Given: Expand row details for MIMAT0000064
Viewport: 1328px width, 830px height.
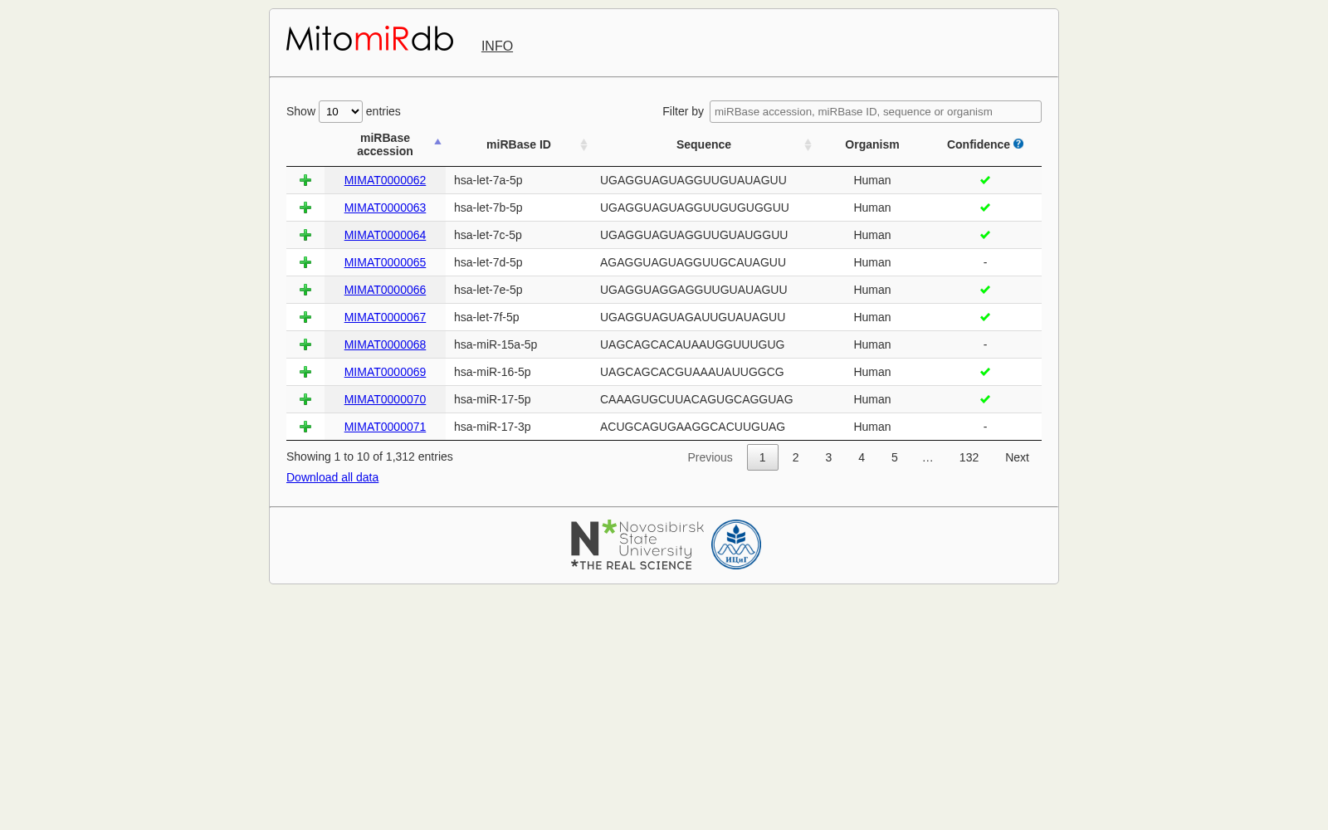Looking at the screenshot, I should coord(305,235).
